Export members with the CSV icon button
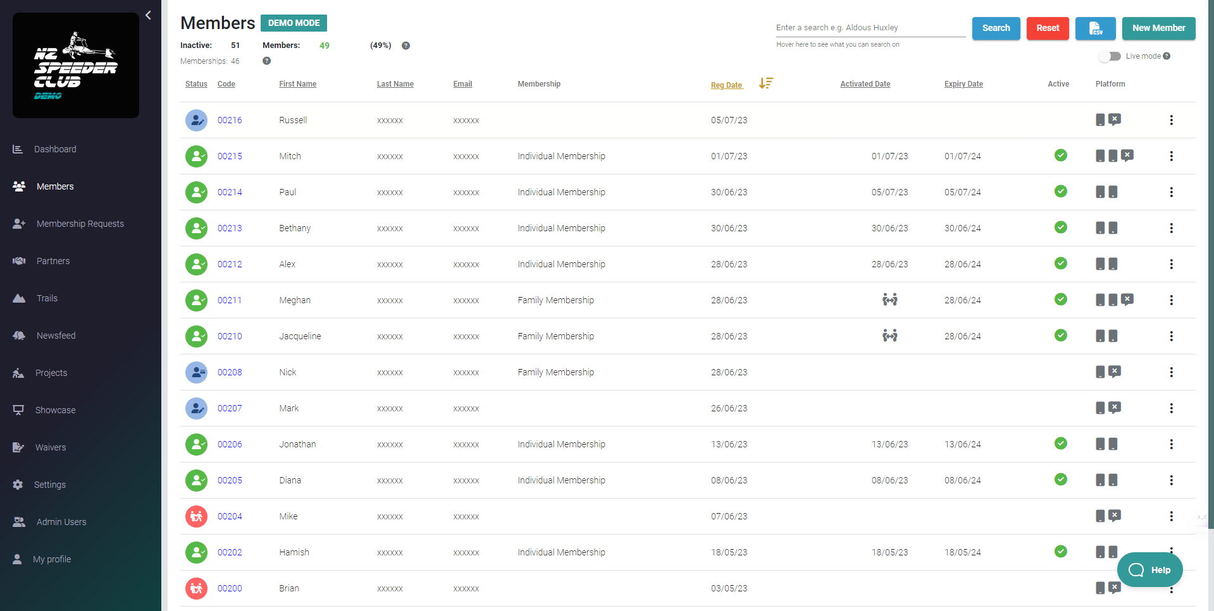Viewport: 1214px width, 611px height. point(1095,28)
